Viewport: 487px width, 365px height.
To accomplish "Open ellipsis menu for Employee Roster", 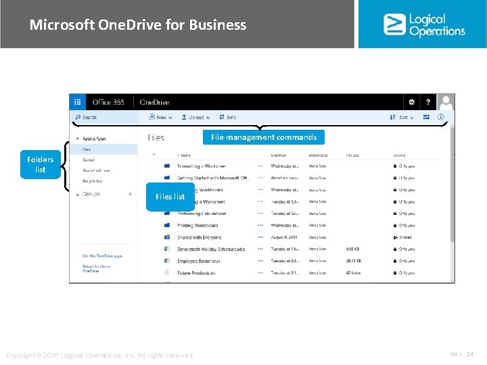I will click(260, 261).
